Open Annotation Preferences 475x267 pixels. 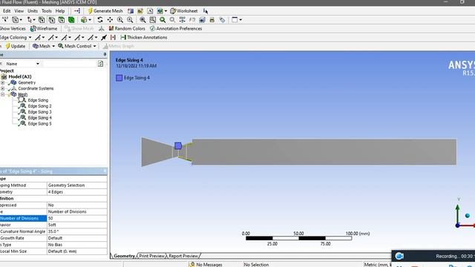coord(176,28)
